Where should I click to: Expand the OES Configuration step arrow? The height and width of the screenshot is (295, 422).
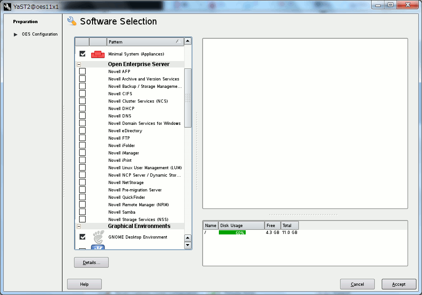point(16,34)
